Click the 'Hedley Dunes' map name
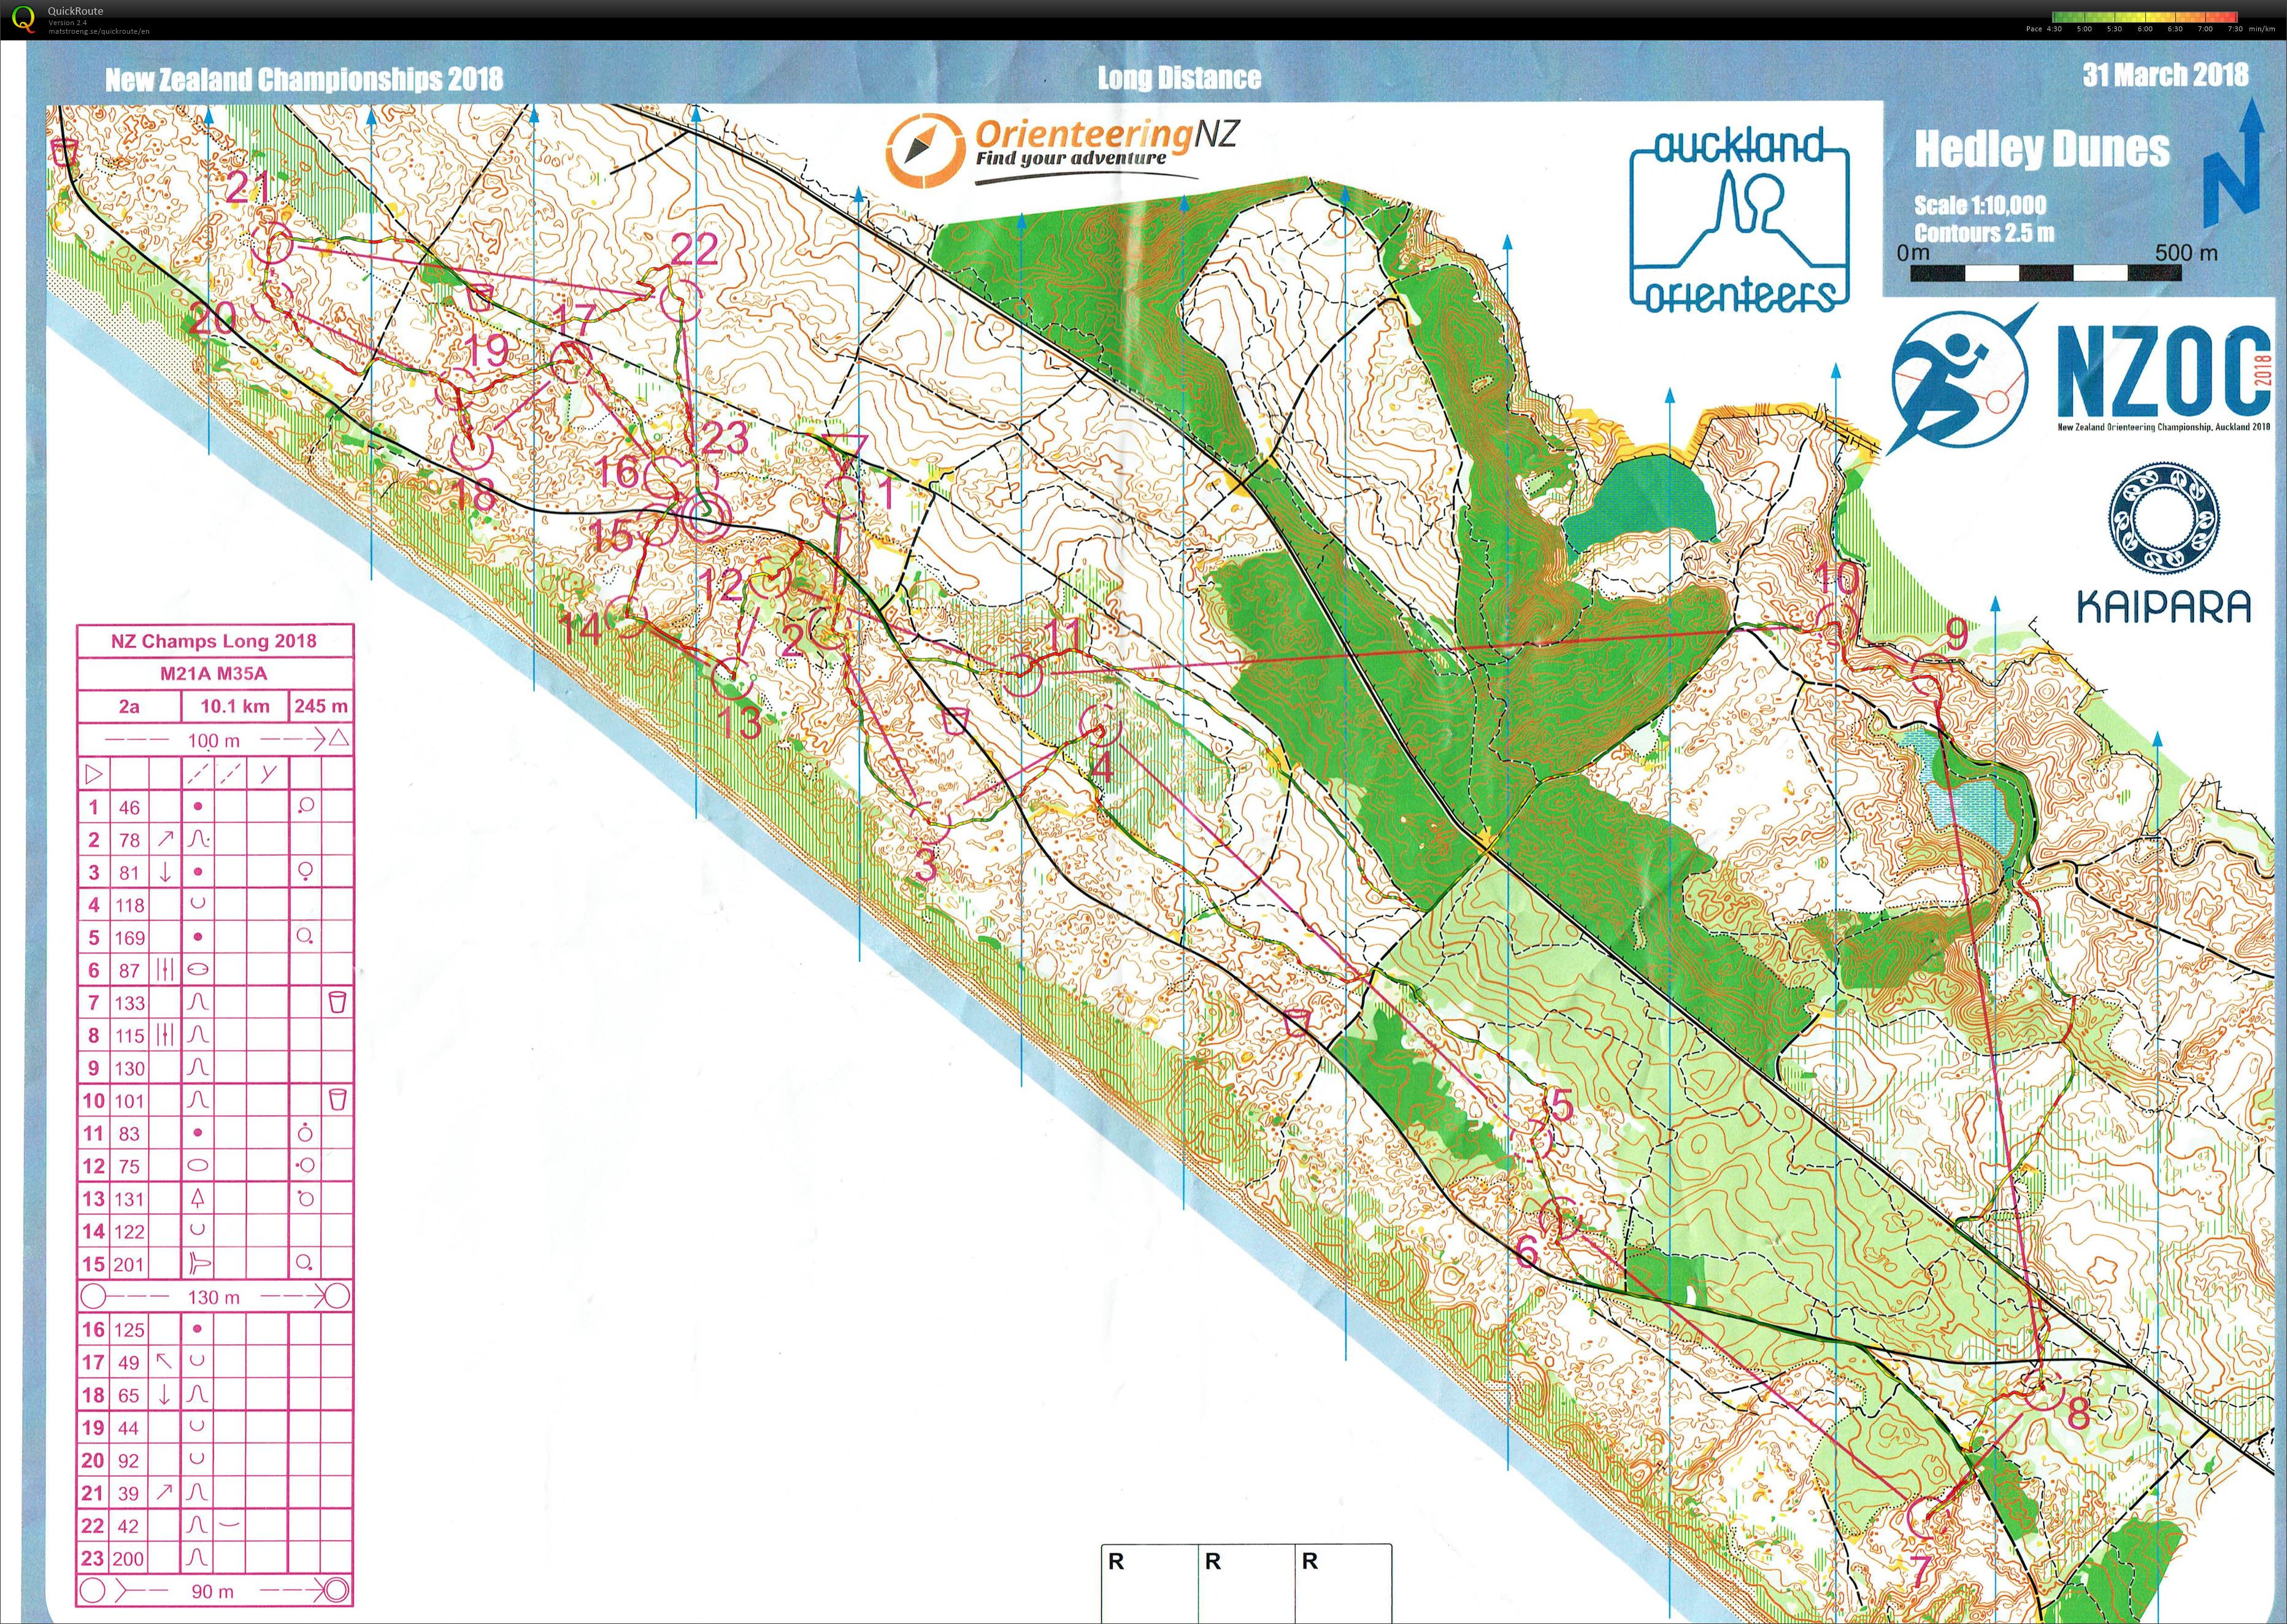Viewport: 2287px width, 1624px height. [2042, 149]
